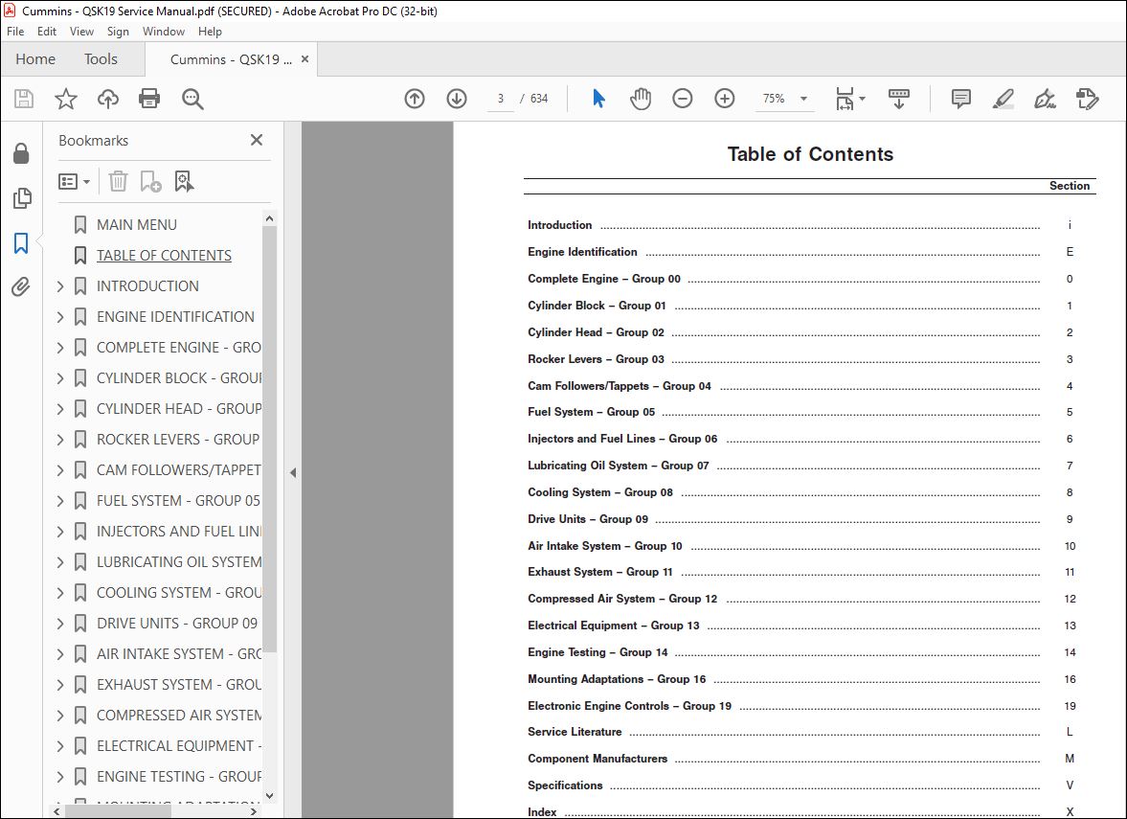Select the Highlight text tool
The width and height of the screenshot is (1127, 819).
1003,99
